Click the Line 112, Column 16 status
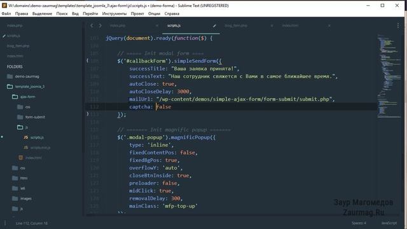 point(32,223)
